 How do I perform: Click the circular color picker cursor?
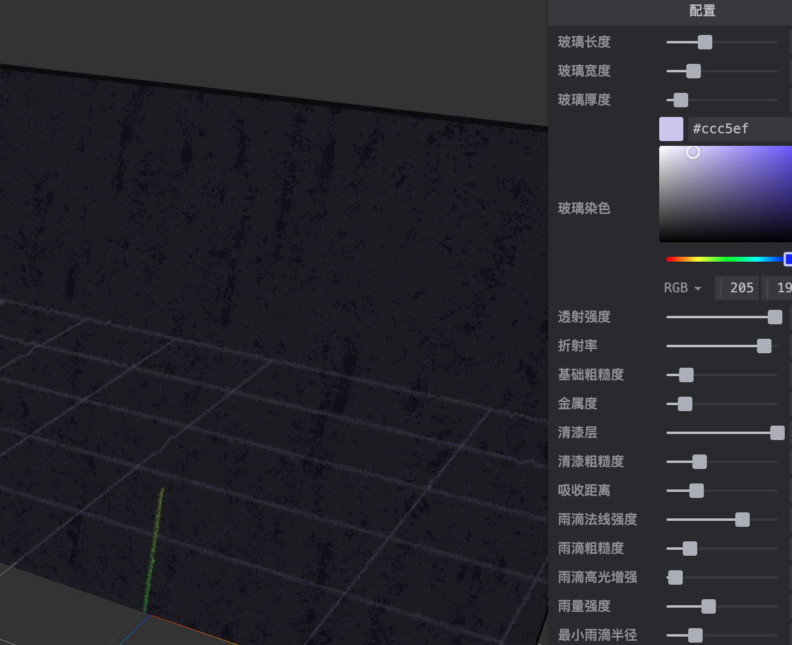(693, 153)
